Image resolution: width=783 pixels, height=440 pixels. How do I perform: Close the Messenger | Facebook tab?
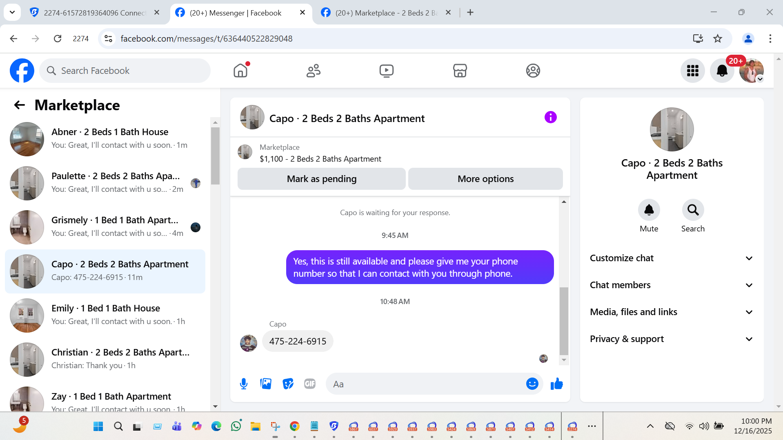pos(303,13)
